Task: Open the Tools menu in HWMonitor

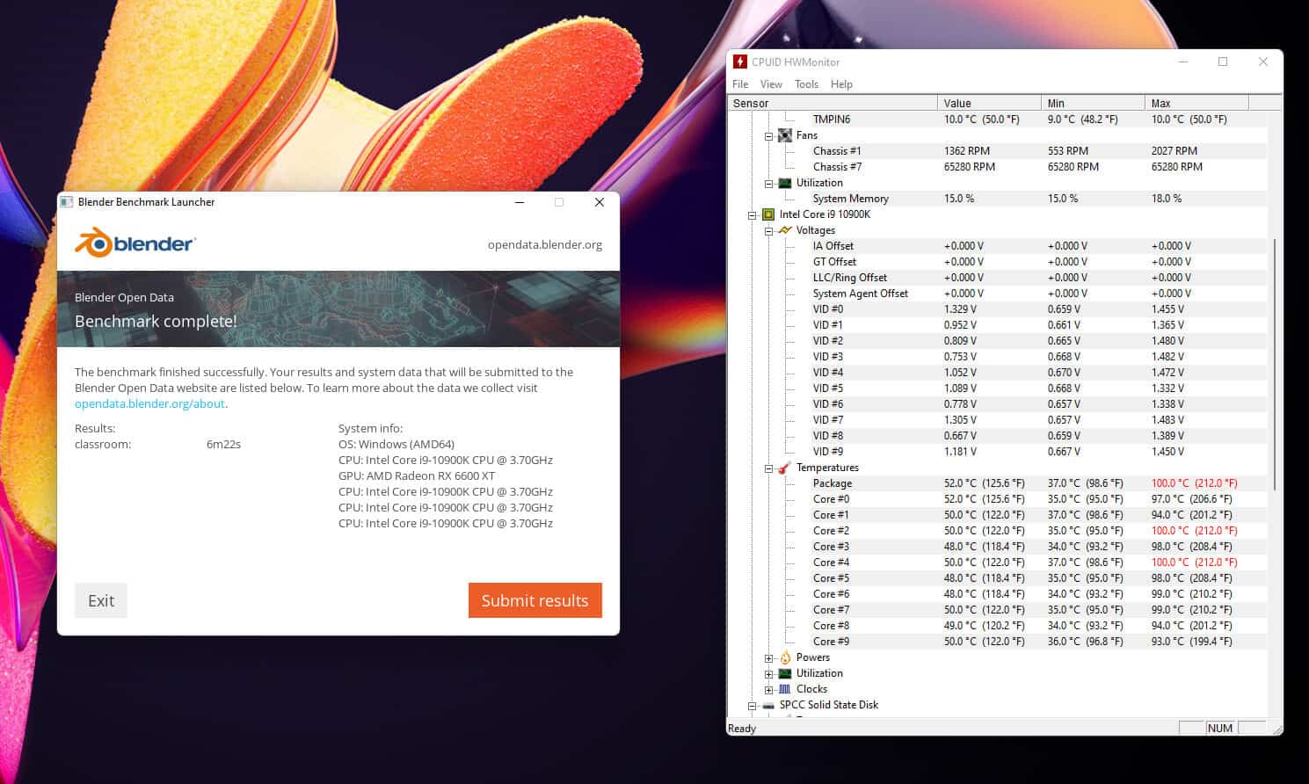Action: [x=806, y=84]
